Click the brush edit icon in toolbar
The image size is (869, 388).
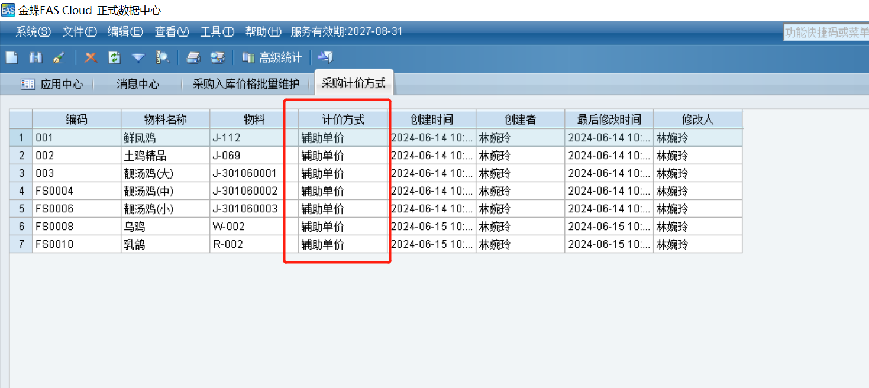pos(58,57)
